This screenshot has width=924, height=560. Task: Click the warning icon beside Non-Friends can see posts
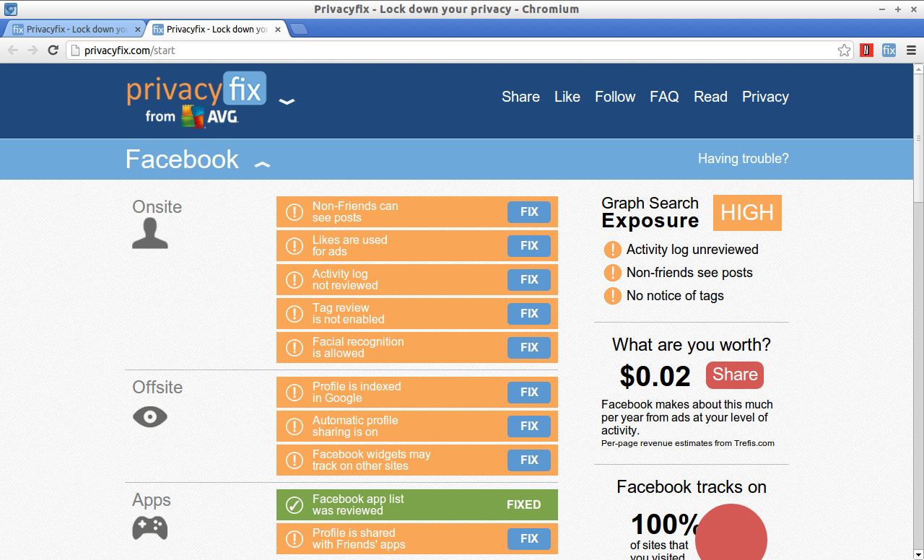point(295,212)
